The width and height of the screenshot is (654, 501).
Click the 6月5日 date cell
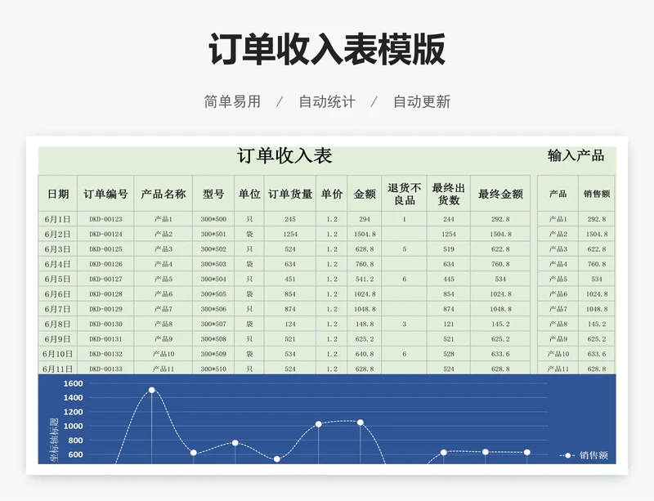[x=57, y=279]
